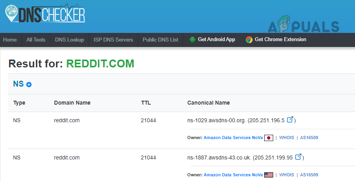Click the Canonical Name column header
Image resolution: width=355 pixels, height=181 pixels.
(209, 103)
